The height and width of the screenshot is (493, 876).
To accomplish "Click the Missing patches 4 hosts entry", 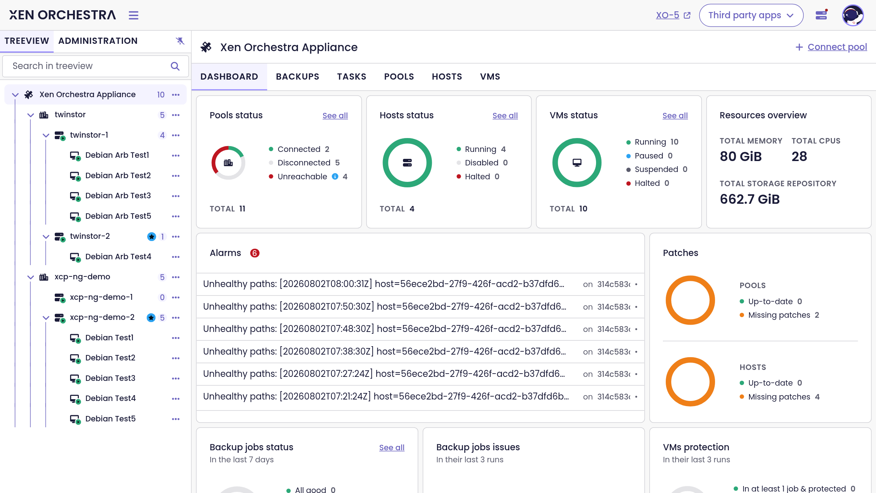I will coord(780,397).
